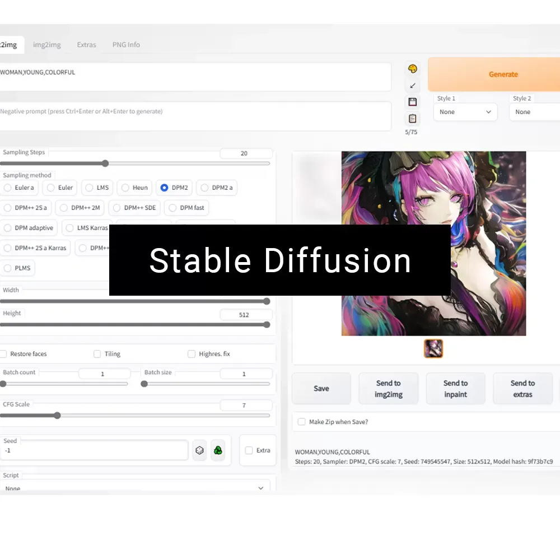
Task: Reuse last seed via the green recycle icon
Action: click(x=219, y=450)
